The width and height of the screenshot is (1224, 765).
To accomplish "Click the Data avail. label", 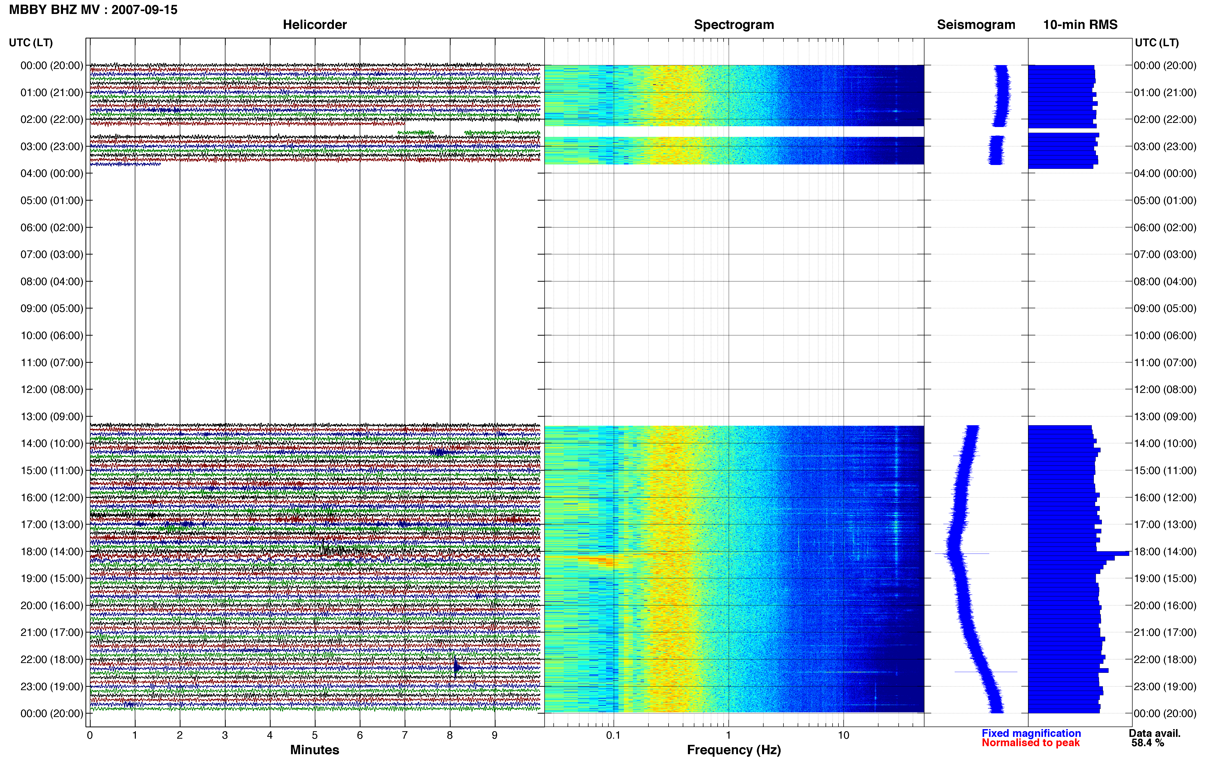I will coord(1155,733).
